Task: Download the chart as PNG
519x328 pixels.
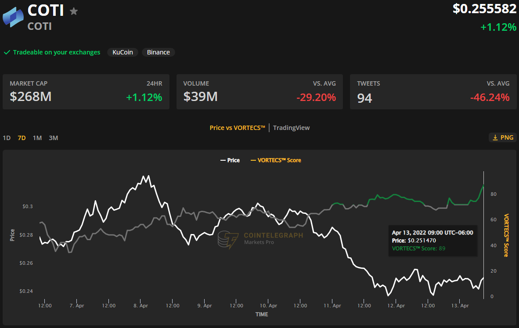Action: point(502,137)
